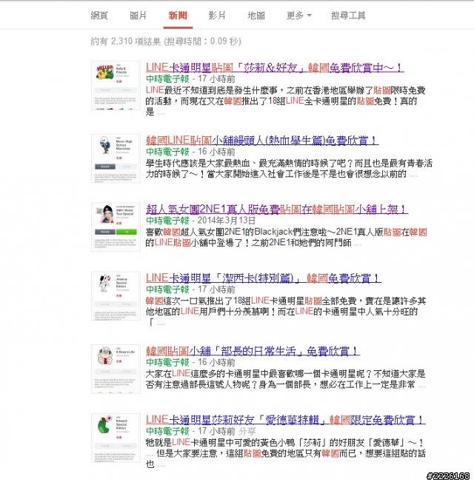
Task: Open headline about 莎莉&好友 sticker free in Korea
Action: click(x=275, y=67)
